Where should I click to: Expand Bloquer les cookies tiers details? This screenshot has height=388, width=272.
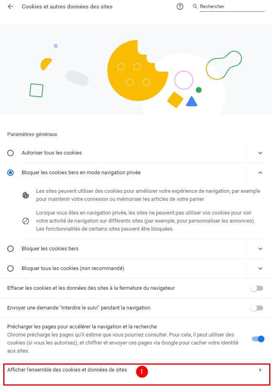point(260,249)
